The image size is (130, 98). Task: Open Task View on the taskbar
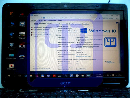point(20,76)
